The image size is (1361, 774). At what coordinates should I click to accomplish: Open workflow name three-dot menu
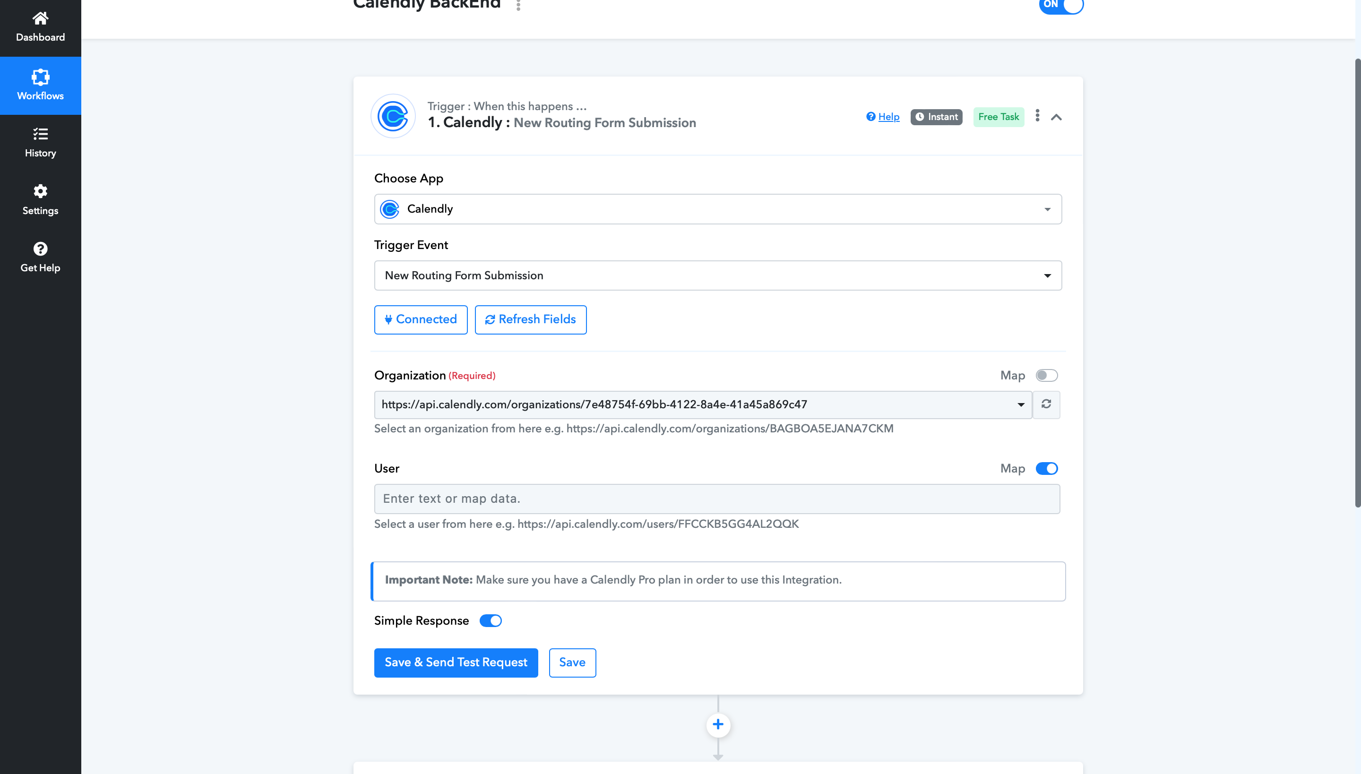point(518,5)
